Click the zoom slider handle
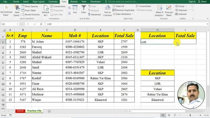210x118 pixels. 190,115
